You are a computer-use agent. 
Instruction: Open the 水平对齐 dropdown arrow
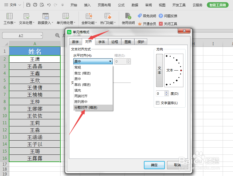point(110,61)
